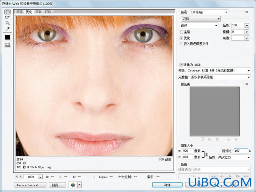Click the zoom out minus button
This screenshot has height=192, width=256.
(16, 177)
